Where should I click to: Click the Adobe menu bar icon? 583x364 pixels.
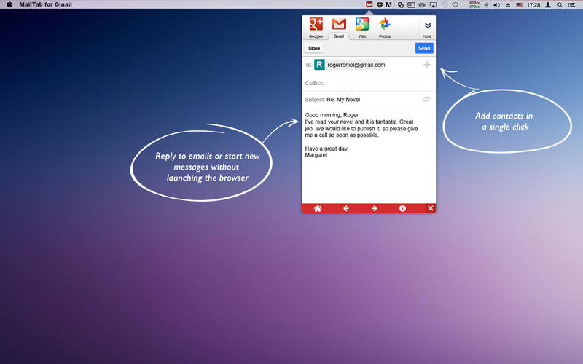[x=390, y=5]
